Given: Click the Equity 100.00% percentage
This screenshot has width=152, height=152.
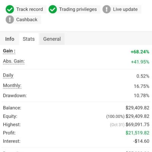Looking at the screenshot, I should [116, 116].
